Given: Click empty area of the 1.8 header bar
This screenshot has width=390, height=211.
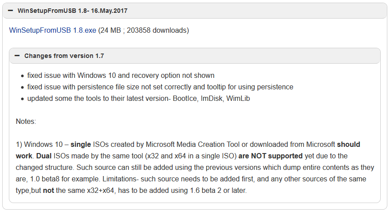Looking at the screenshot, I should [x=256, y=11].
